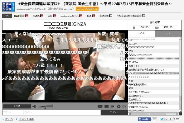Adjust the volume slider

(x=45, y=106)
